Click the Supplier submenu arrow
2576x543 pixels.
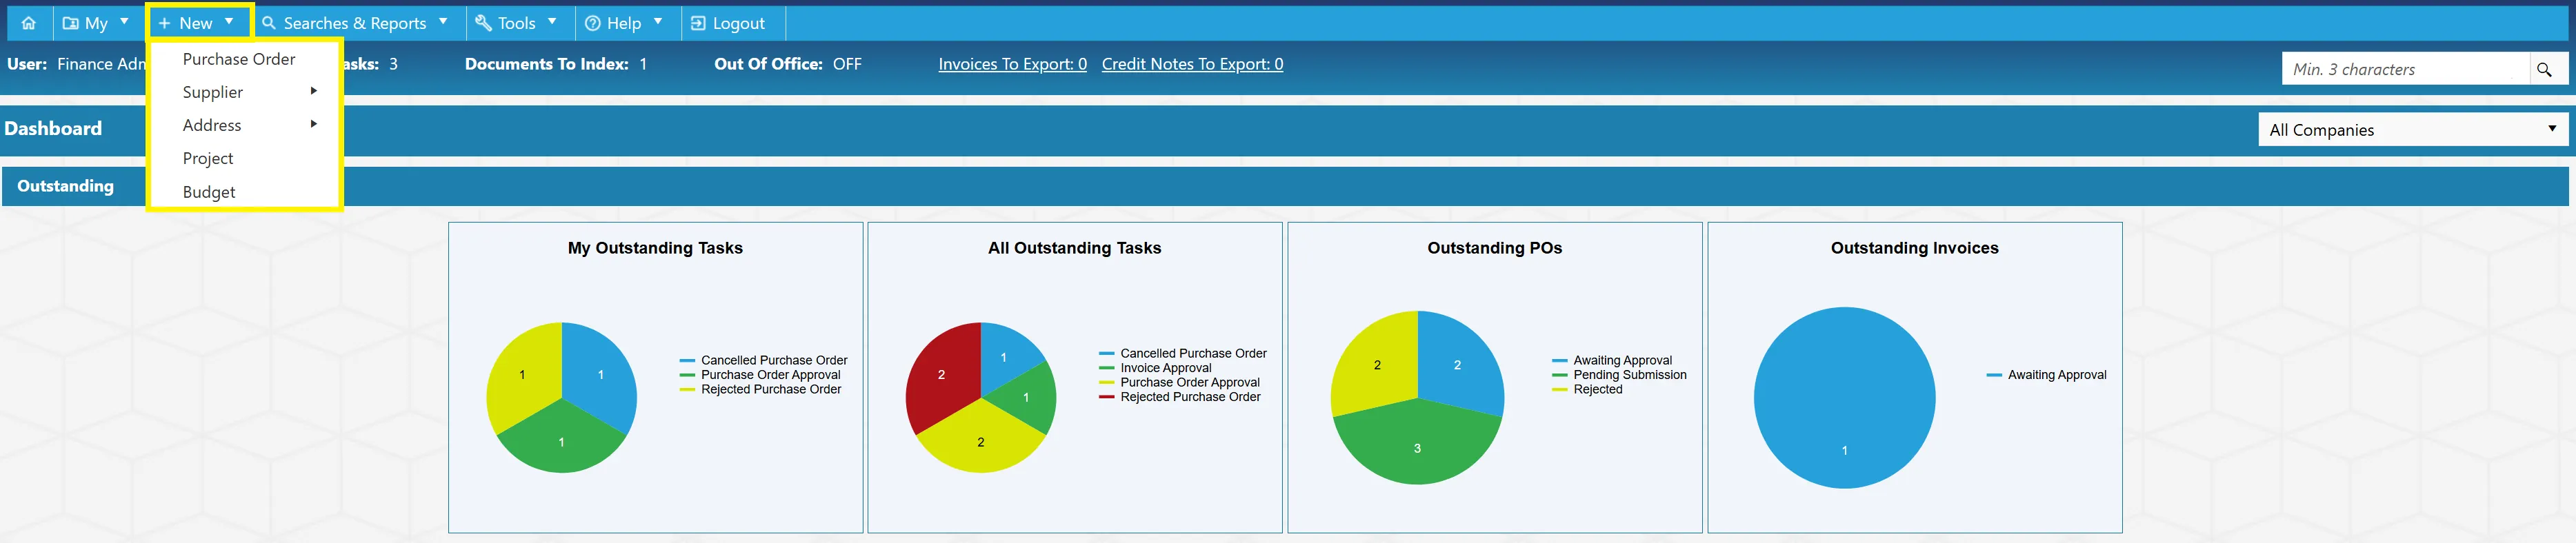pyautogui.click(x=314, y=91)
